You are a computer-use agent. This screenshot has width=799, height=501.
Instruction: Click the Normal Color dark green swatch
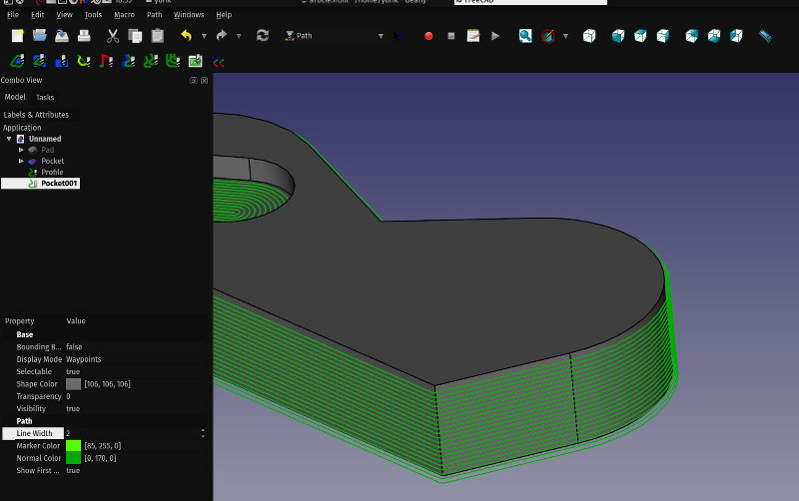click(73, 458)
